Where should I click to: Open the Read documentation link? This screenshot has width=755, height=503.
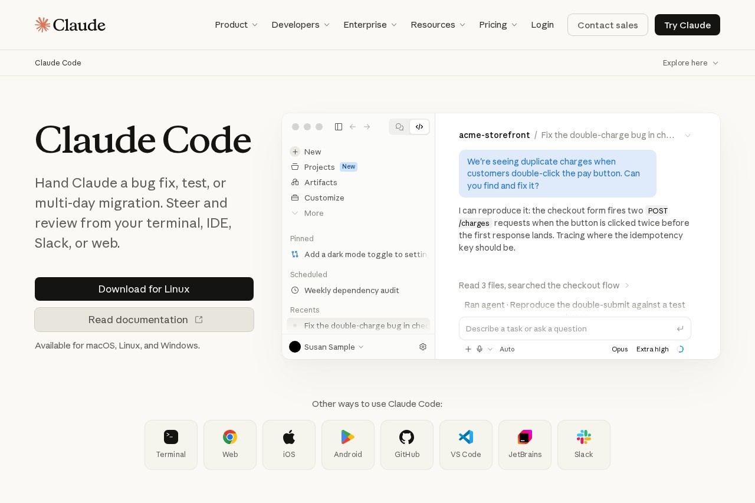point(144,320)
